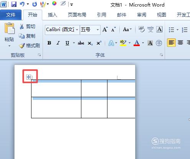Switch to the 邮件 (Mailings) tab

click(122, 15)
